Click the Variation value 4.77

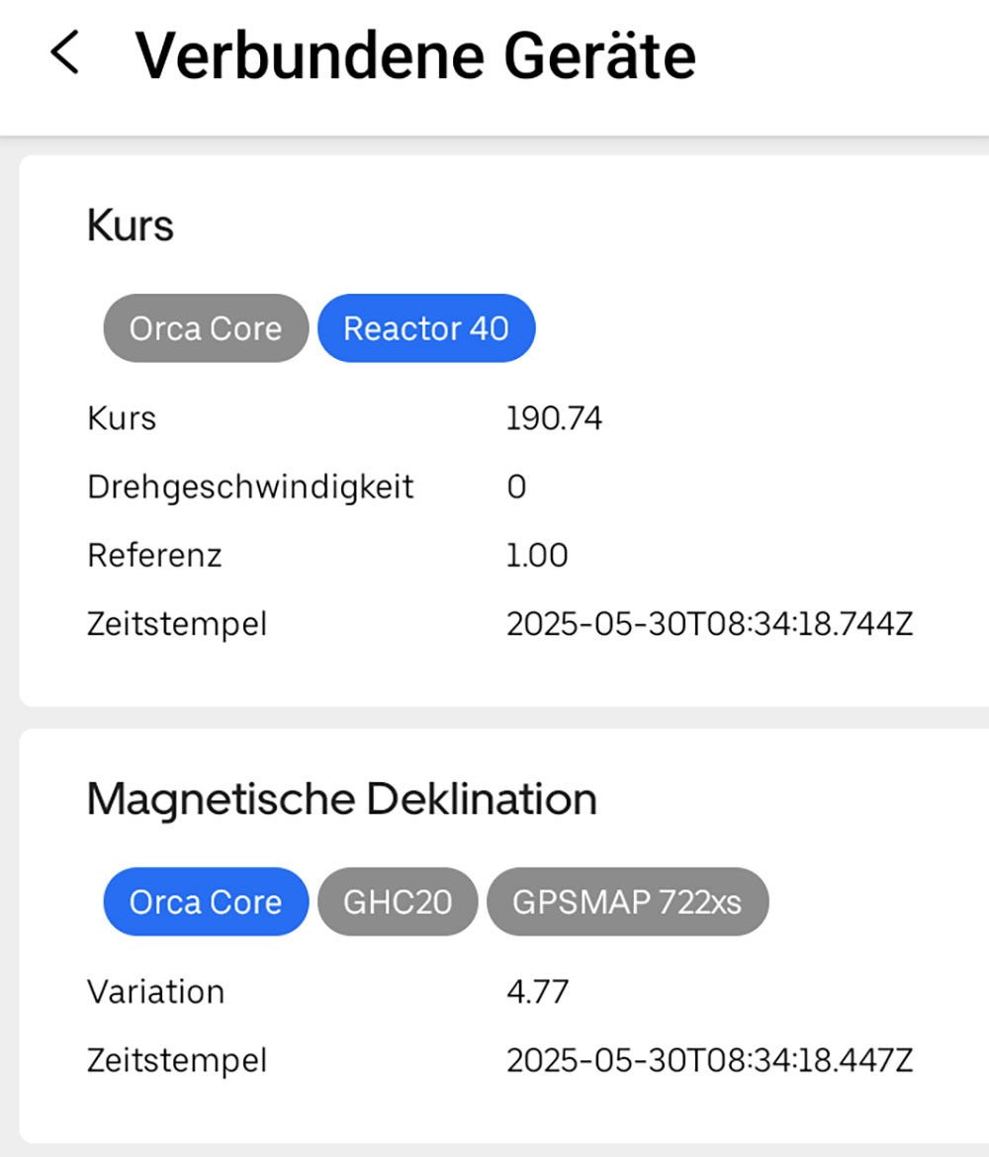pyautogui.click(x=537, y=992)
